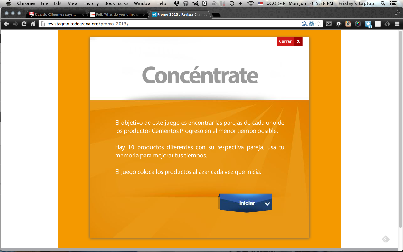Click the Pocket extension icon
The image size is (403, 252).
(329, 24)
